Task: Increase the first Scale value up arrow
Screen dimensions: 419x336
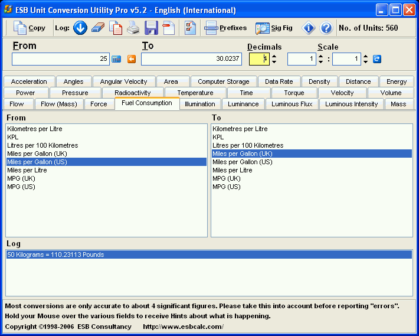Action: pyautogui.click(x=320, y=56)
